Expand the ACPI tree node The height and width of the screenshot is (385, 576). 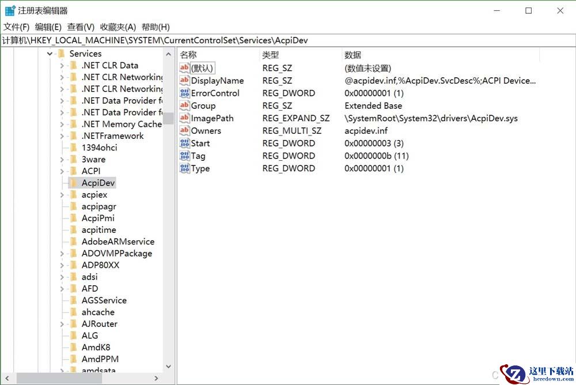pyautogui.click(x=62, y=171)
